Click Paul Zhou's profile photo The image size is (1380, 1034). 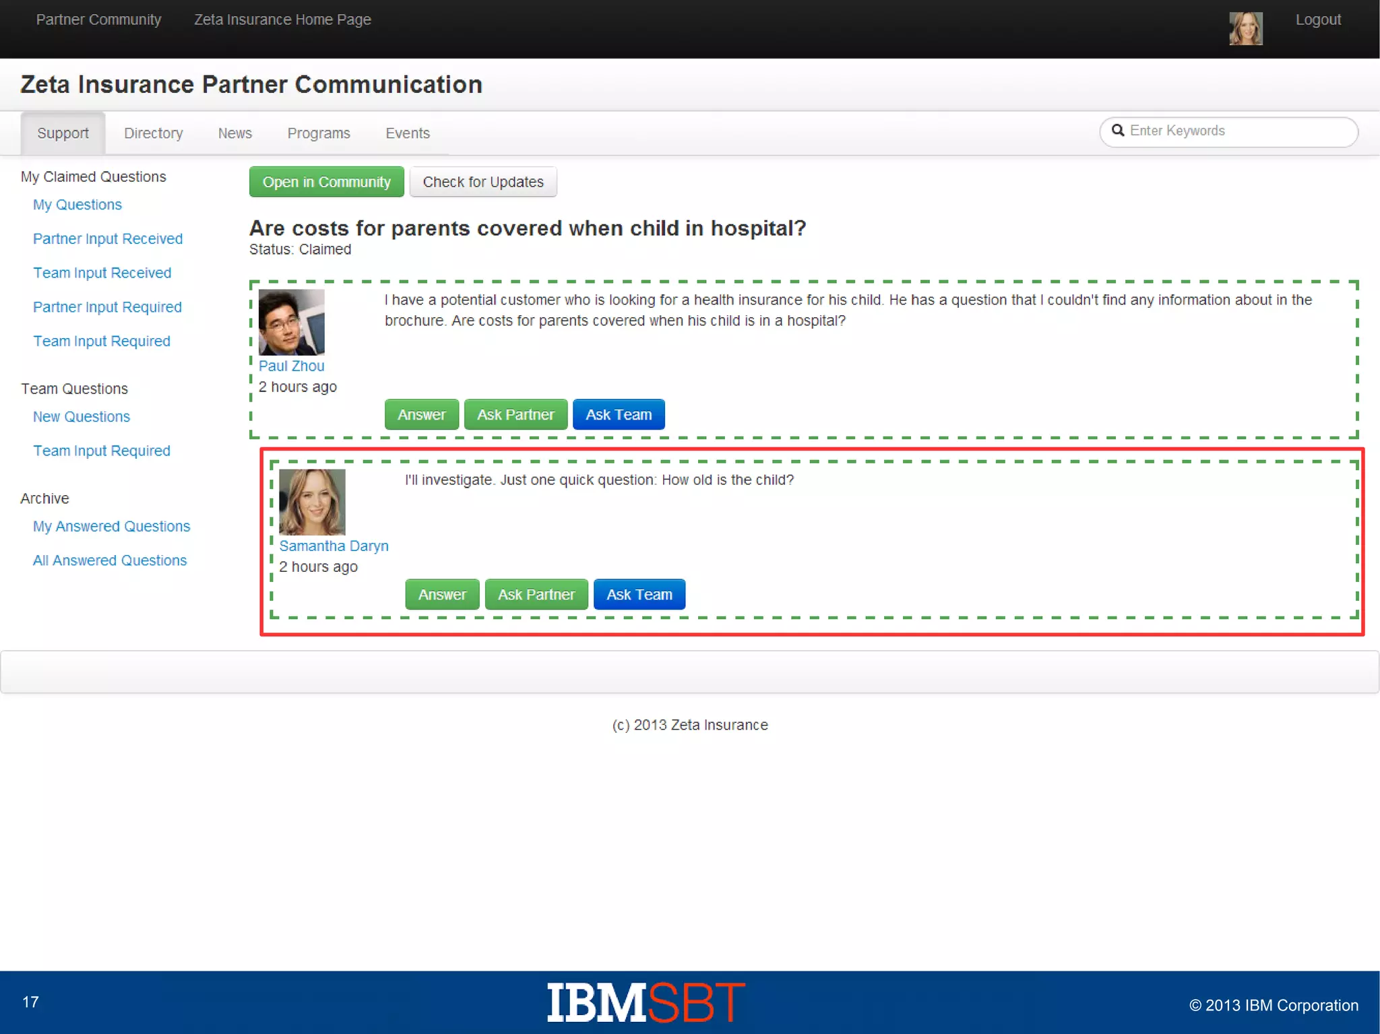(292, 322)
